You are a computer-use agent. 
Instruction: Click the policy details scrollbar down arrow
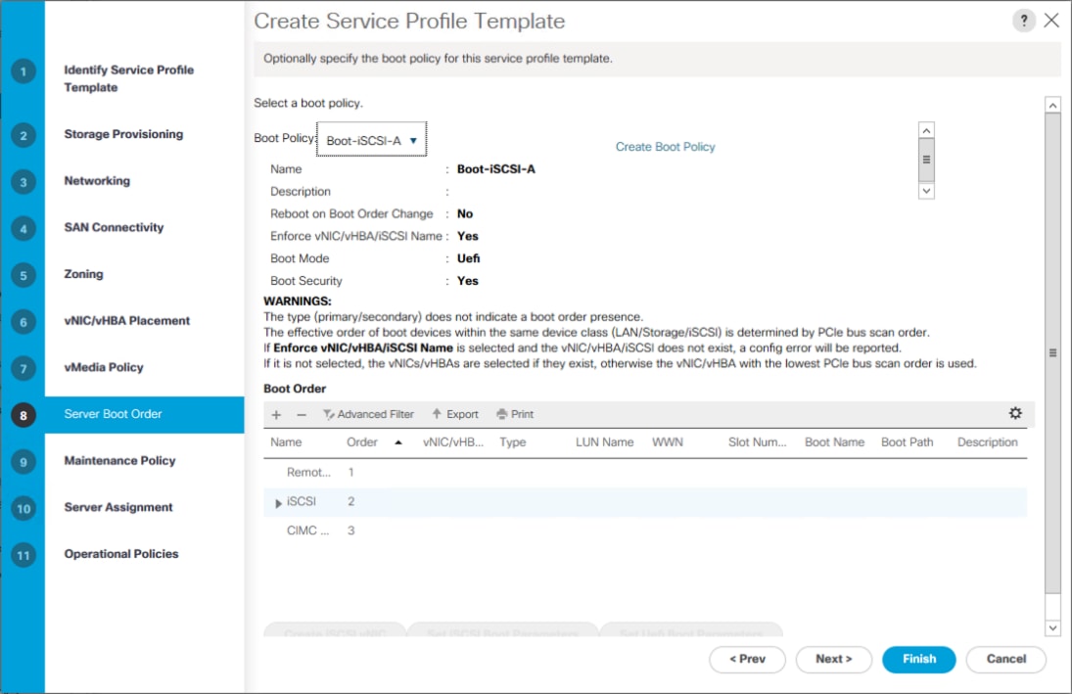pyautogui.click(x=926, y=191)
